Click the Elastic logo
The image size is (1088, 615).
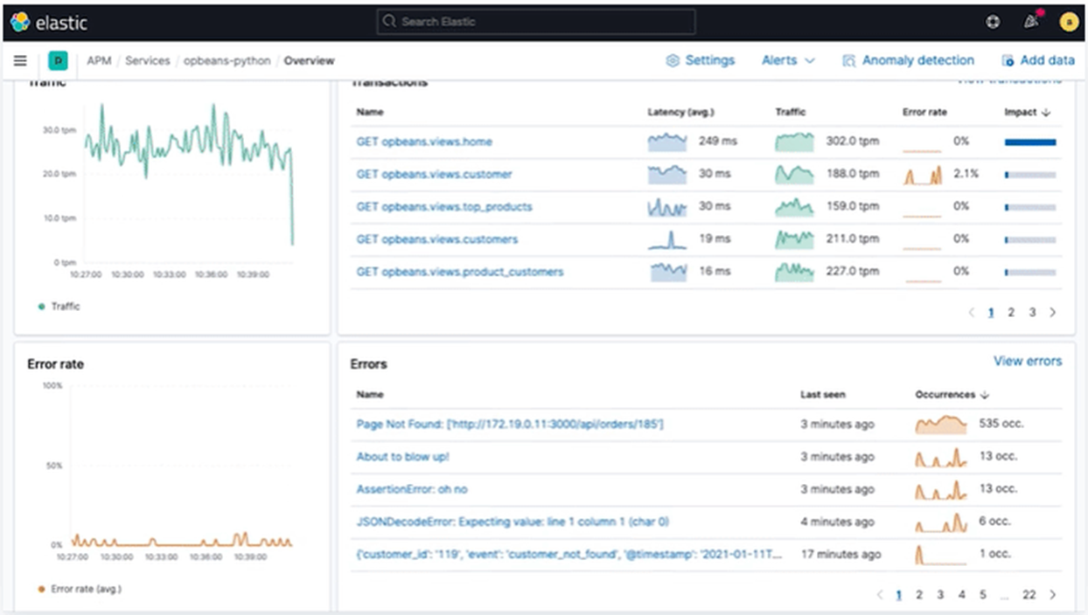[x=49, y=22]
